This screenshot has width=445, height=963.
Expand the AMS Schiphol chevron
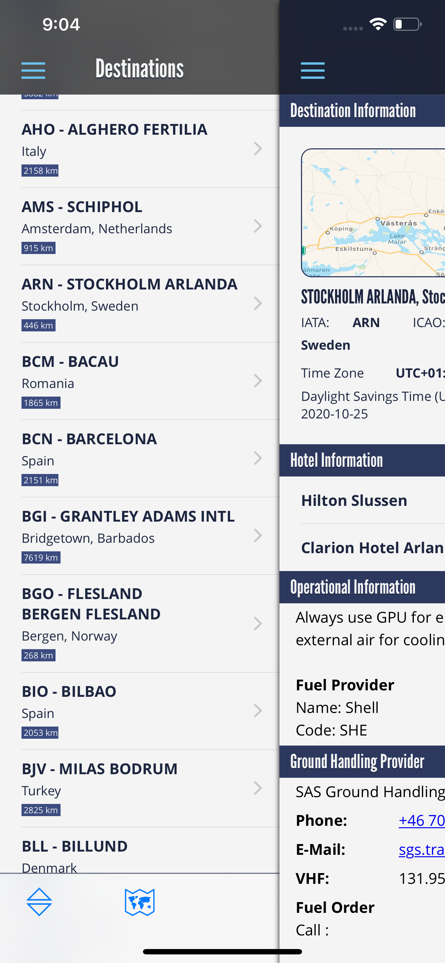pyautogui.click(x=258, y=226)
